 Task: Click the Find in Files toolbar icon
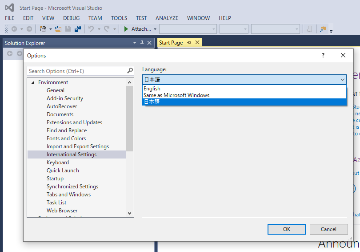pos(323,29)
